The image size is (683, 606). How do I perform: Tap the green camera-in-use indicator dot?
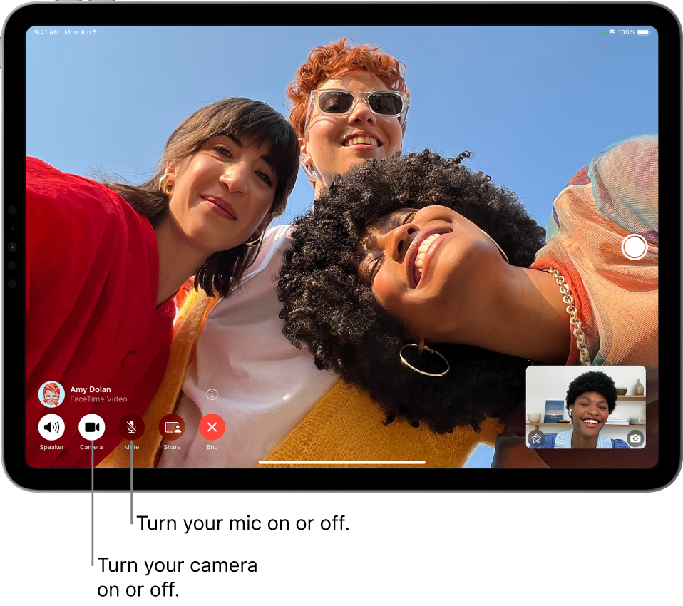click(604, 33)
